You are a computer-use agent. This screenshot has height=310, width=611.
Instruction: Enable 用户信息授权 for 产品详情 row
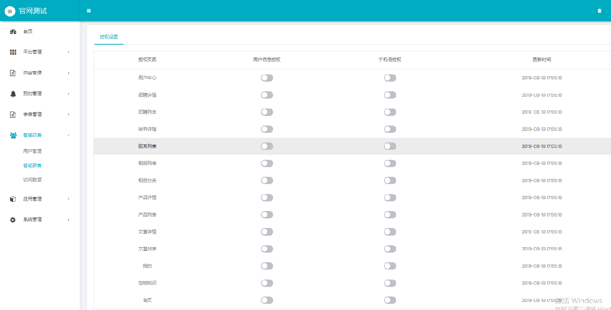(267, 198)
